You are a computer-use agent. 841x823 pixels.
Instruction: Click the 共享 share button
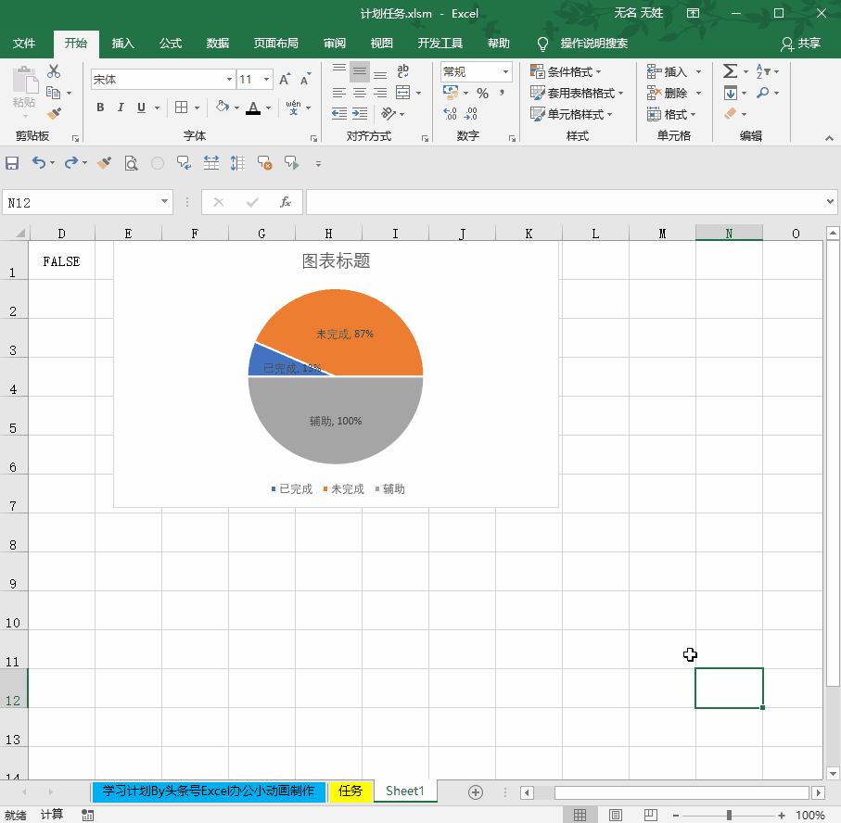click(801, 44)
